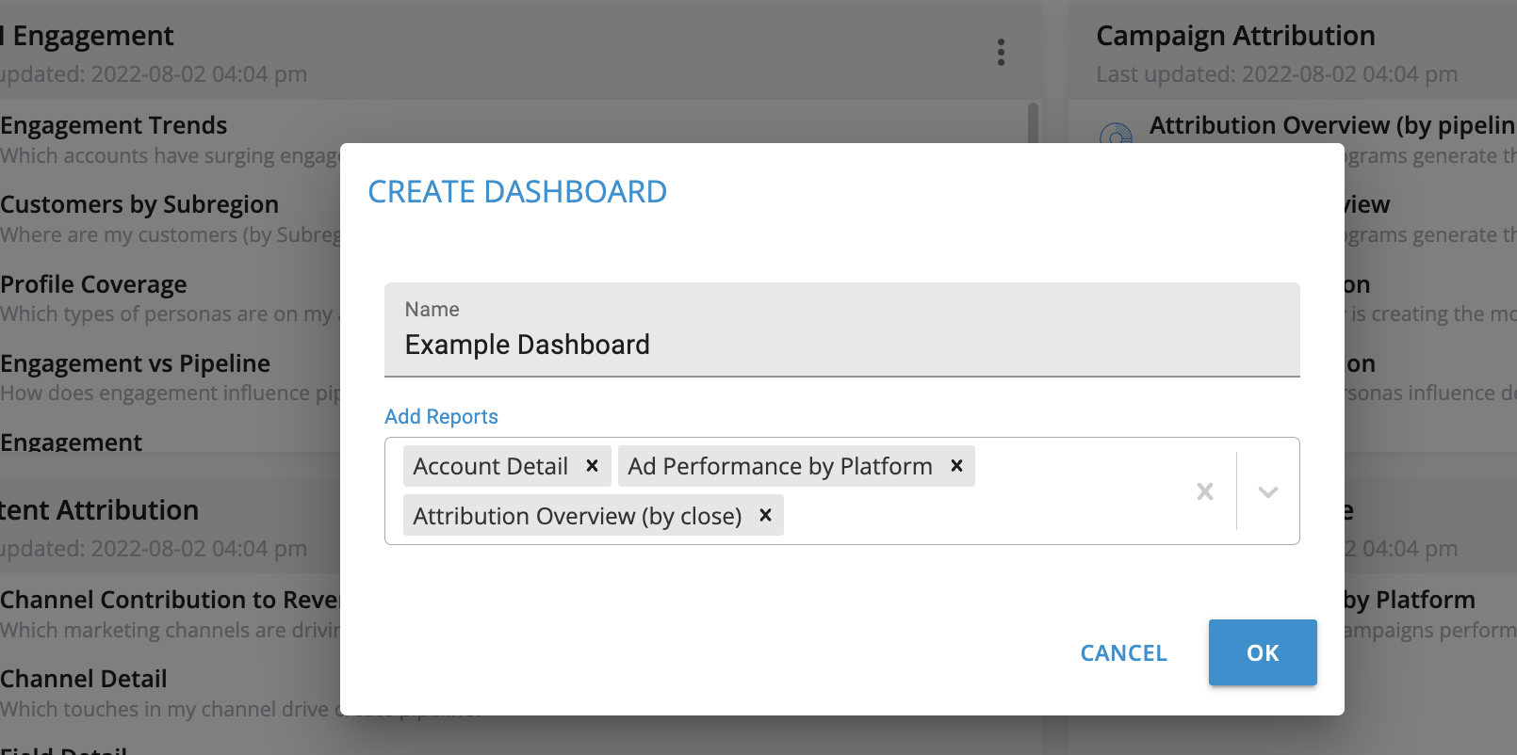Image resolution: width=1517 pixels, height=755 pixels.
Task: Open the Customers by Subregion report
Action: 139,204
